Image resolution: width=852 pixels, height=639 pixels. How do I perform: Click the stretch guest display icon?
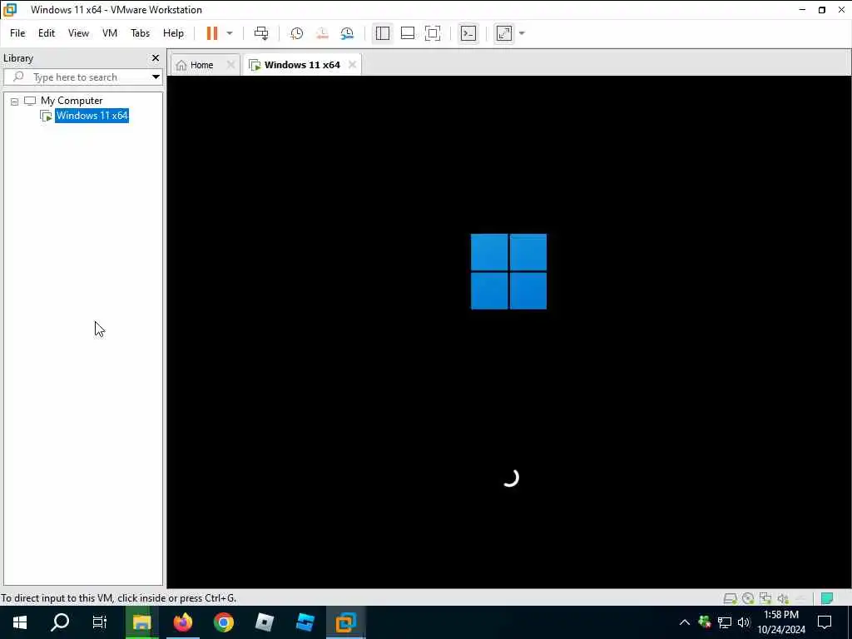coord(504,33)
